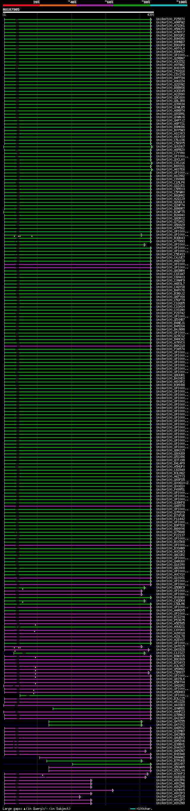Click label UniRef100_Q9SRM1
Viewport: 190px width, 811px height.
coord(170,114)
